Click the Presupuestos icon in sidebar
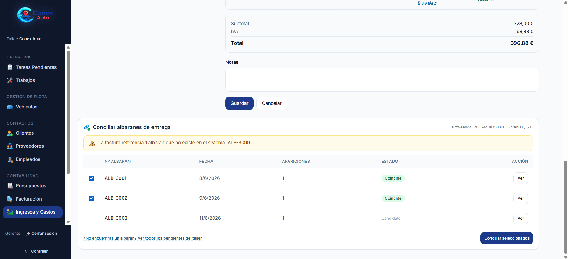Image resolution: width=568 pixels, height=259 pixels. coord(10,186)
